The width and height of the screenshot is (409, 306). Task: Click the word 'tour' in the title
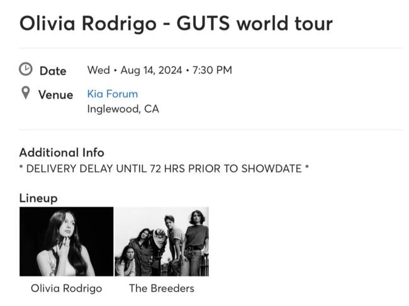[310, 23]
